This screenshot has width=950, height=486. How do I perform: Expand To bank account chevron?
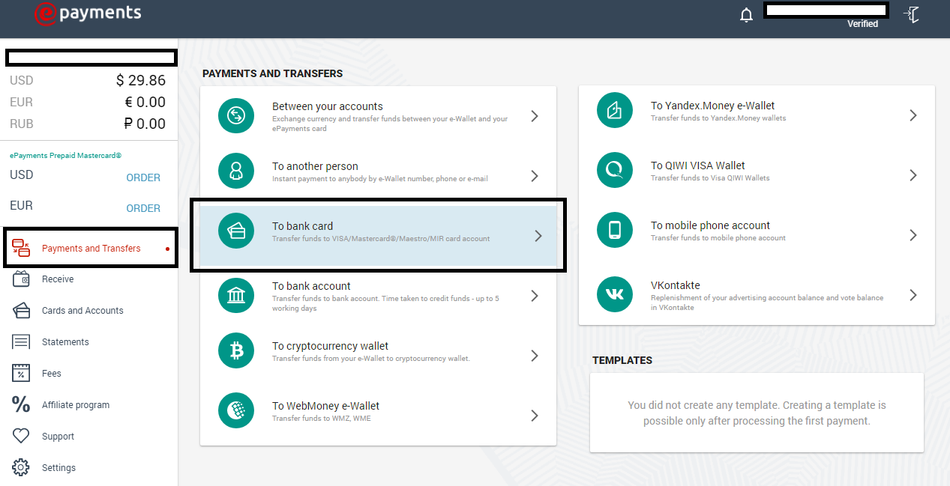(x=535, y=296)
